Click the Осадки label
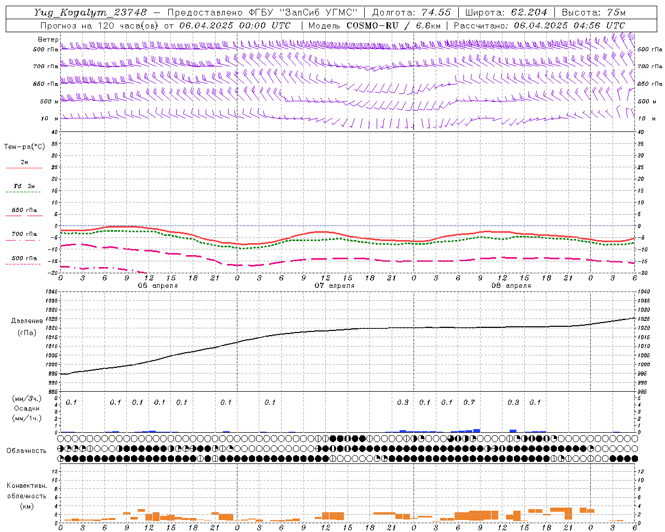Screen dimensions: 665x532 coord(26,408)
